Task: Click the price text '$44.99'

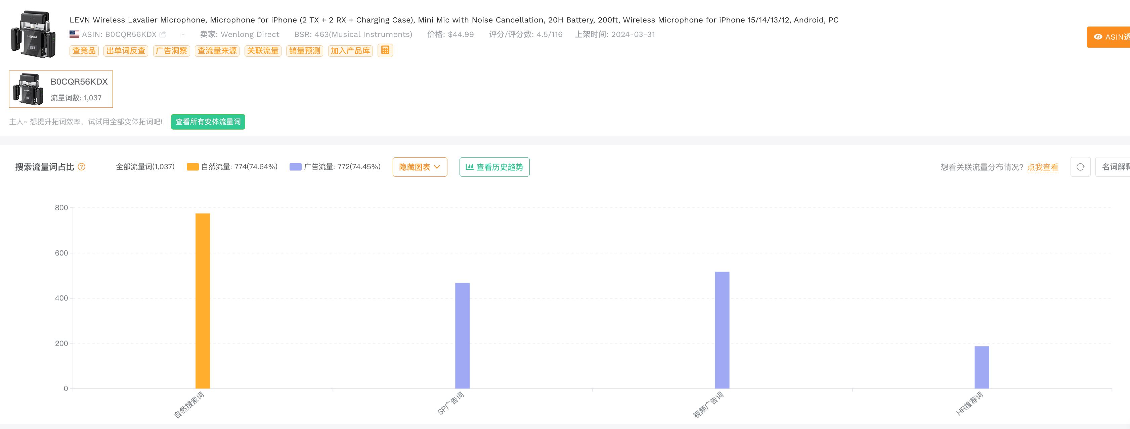Action: point(461,34)
